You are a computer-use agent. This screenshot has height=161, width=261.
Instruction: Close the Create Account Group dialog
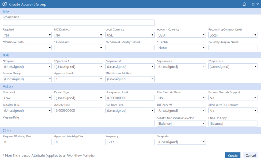click(258, 4)
